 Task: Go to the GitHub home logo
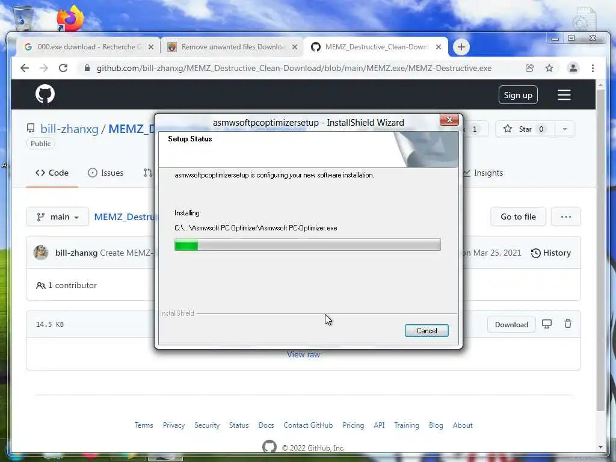point(45,94)
